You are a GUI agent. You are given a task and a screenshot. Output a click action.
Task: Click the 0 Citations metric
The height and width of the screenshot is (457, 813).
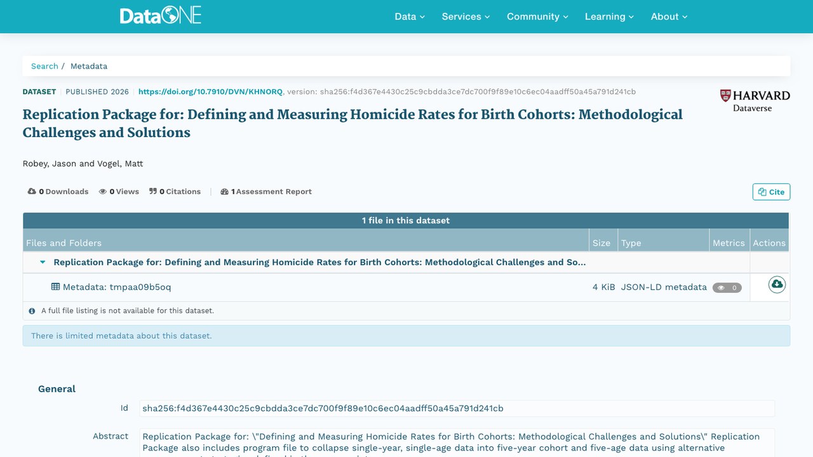(x=175, y=192)
